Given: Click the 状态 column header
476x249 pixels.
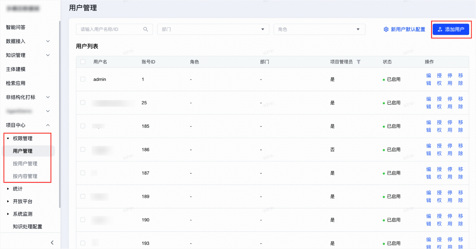Looking at the screenshot, I should 387,62.
